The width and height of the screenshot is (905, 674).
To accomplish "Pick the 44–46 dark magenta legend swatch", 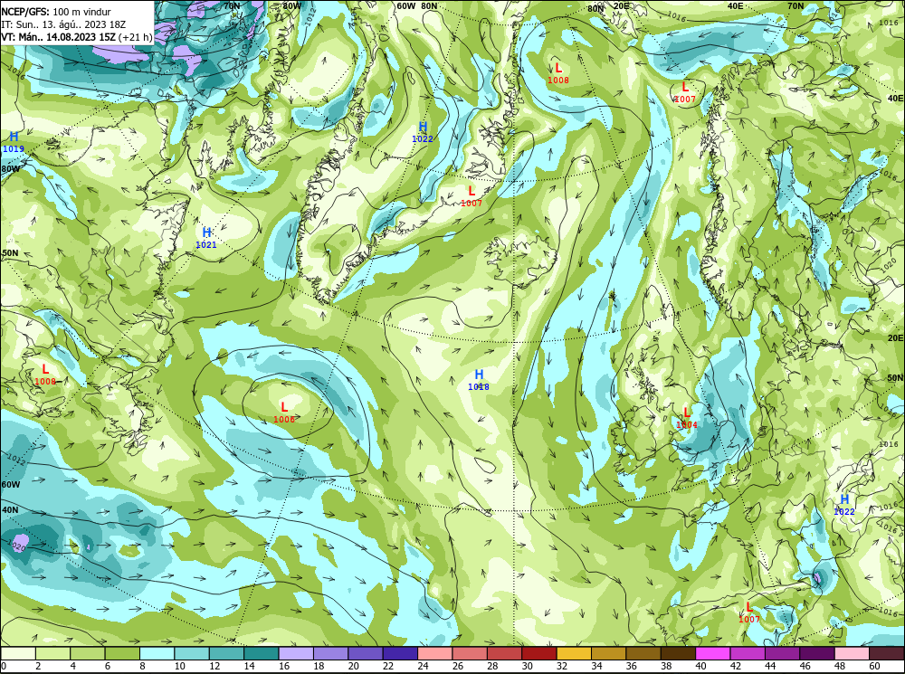I will point(782,653).
